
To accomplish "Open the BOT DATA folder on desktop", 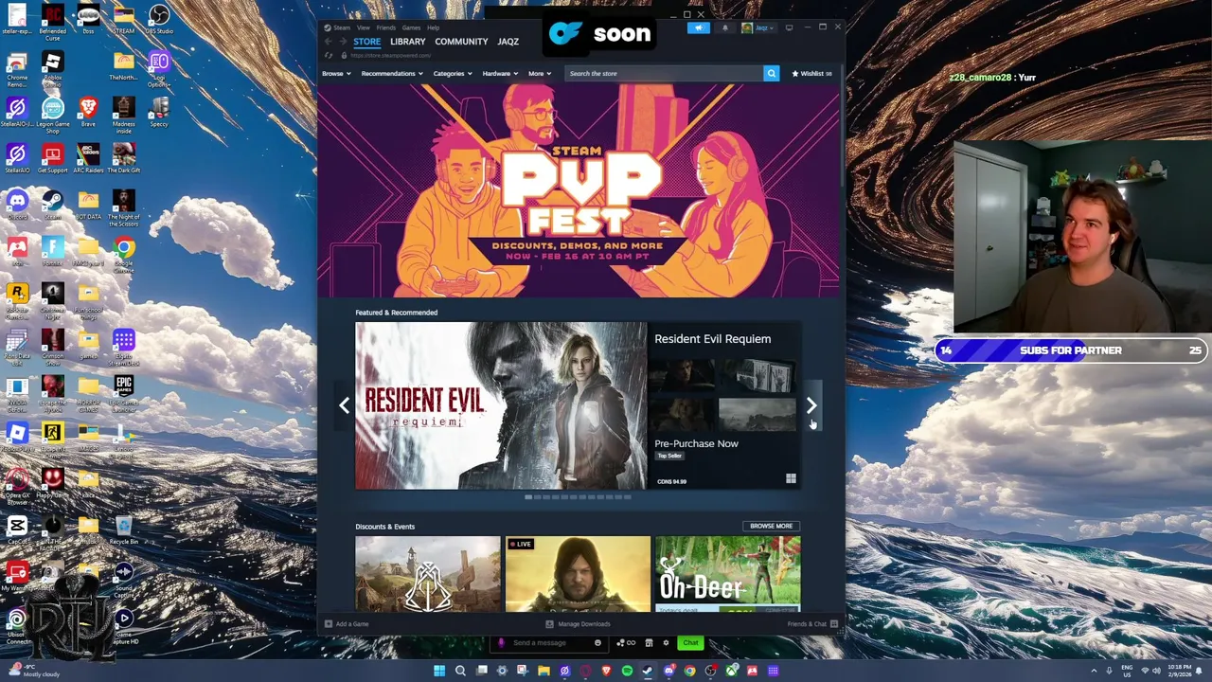I will click(x=88, y=204).
